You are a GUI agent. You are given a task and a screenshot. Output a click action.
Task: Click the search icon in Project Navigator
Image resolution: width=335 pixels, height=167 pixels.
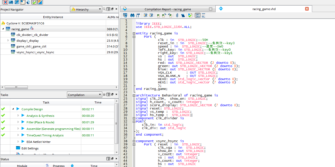pyautogui.click(x=104, y=9)
